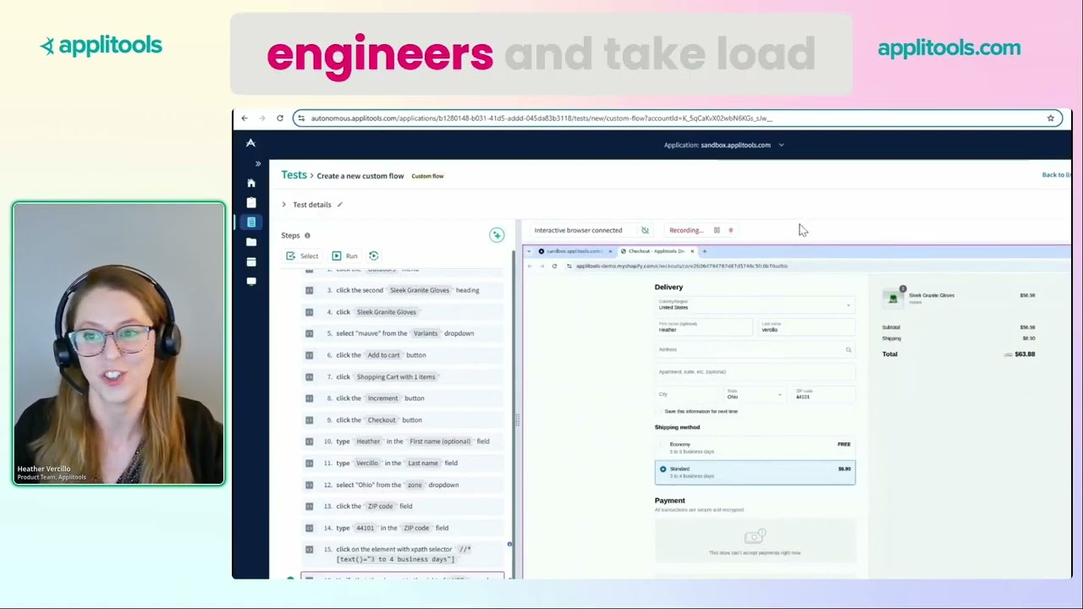Screen dimensions: 1083x609
Task: Open the Home icon in the sidebar
Action: pyautogui.click(x=251, y=183)
